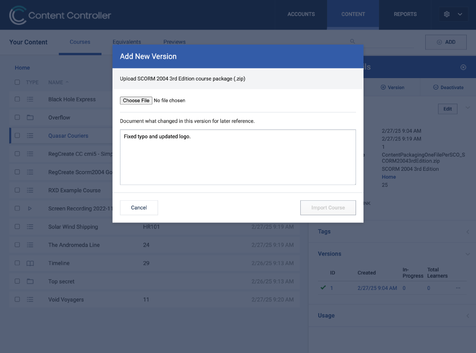Expand the Usage section
The width and height of the screenshot is (476, 353).
click(x=468, y=315)
